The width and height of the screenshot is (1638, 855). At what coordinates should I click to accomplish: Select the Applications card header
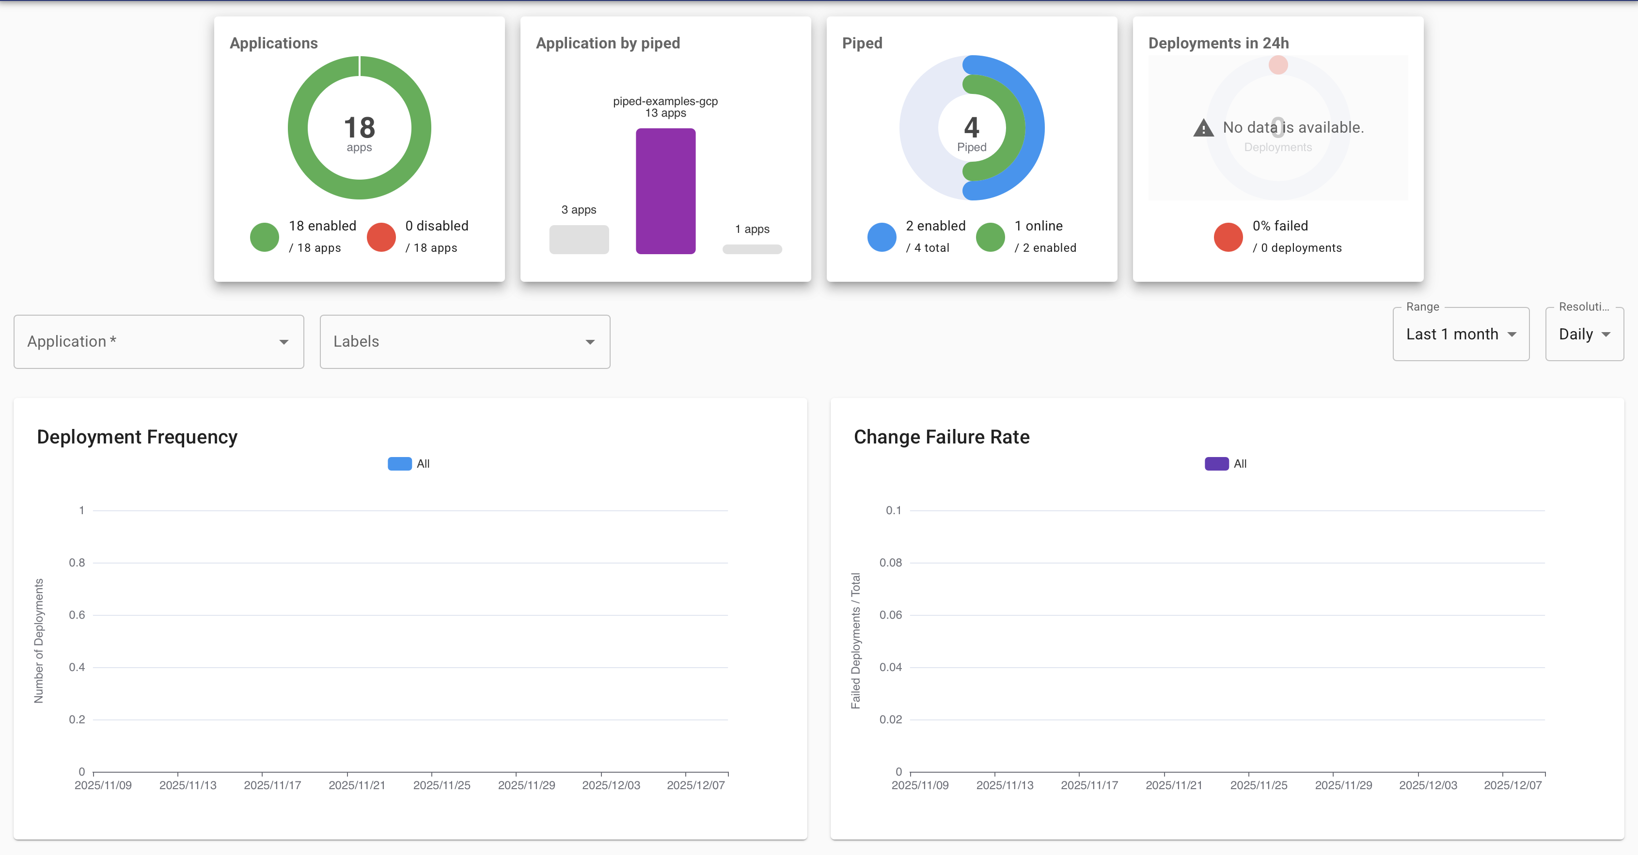273,43
